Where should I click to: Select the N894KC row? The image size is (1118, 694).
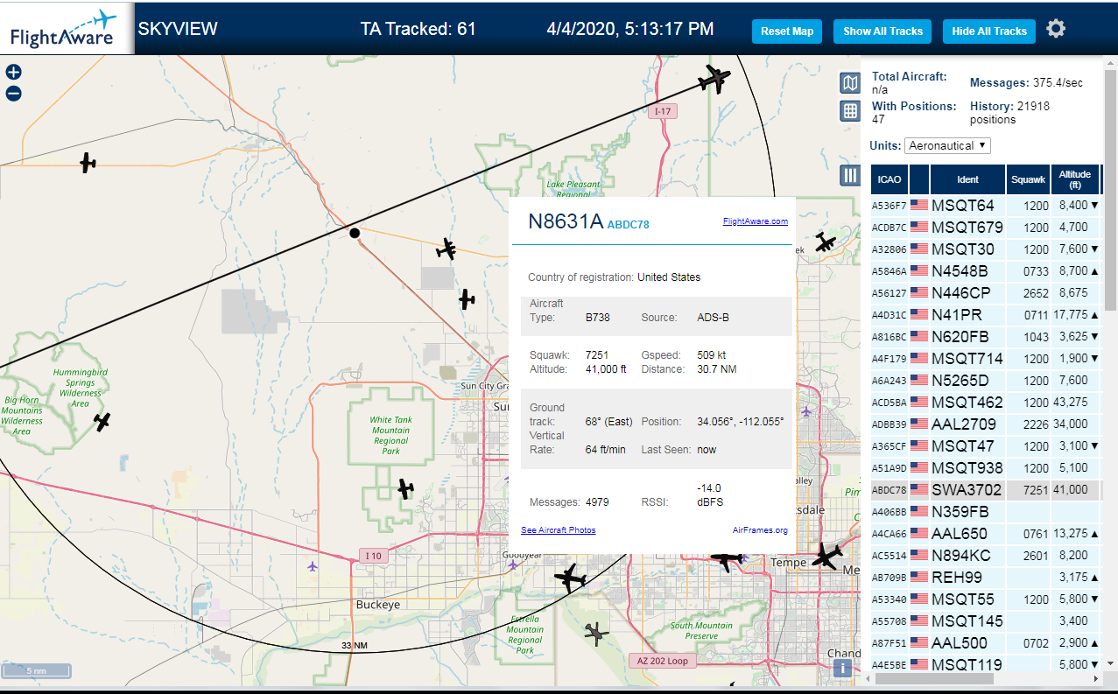click(985, 556)
